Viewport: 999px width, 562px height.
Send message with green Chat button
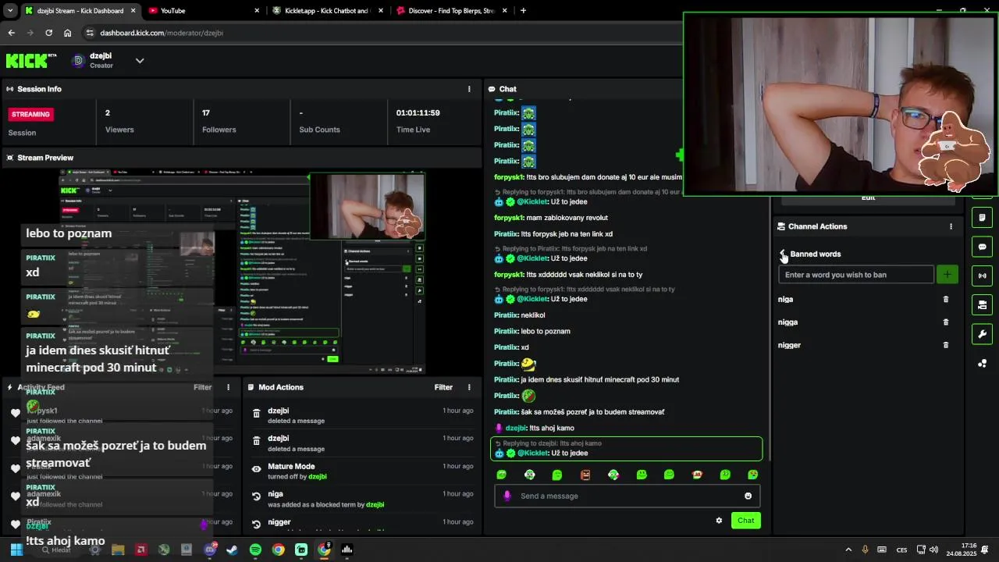(x=746, y=521)
